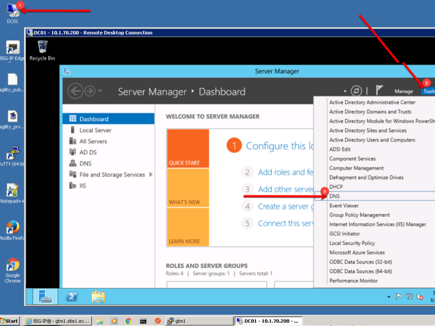
Task: Open the Manage menu
Action: [403, 91]
